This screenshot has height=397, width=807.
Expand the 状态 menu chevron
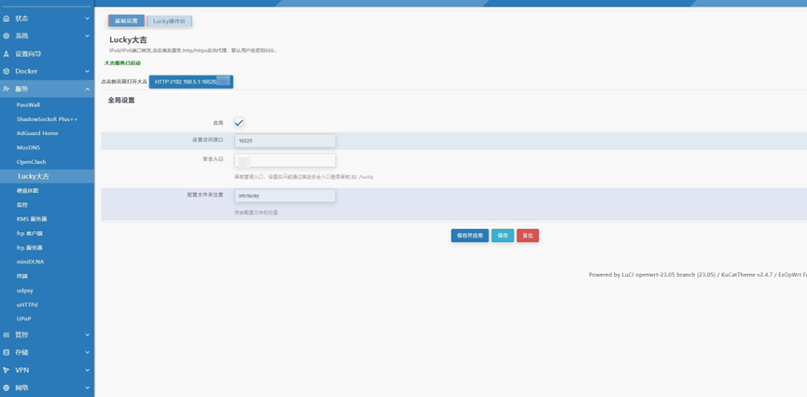(x=87, y=19)
